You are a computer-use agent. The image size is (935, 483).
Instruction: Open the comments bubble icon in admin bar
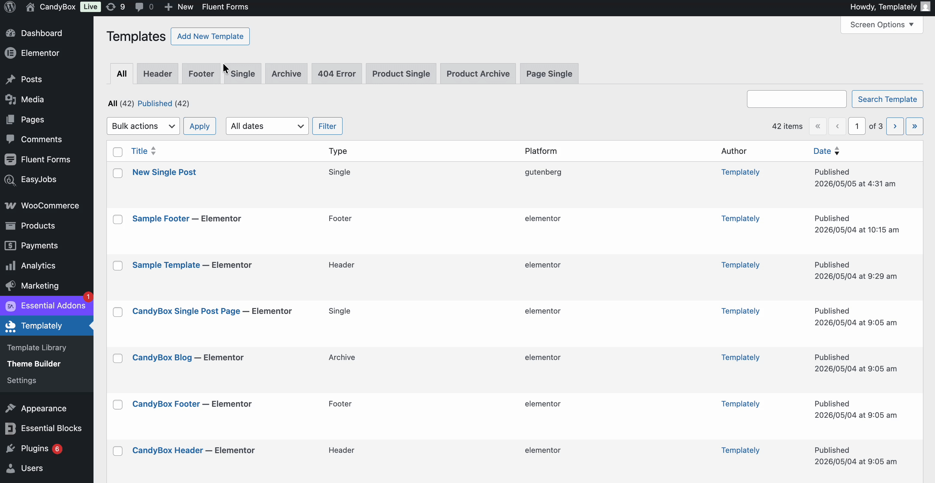click(x=139, y=7)
